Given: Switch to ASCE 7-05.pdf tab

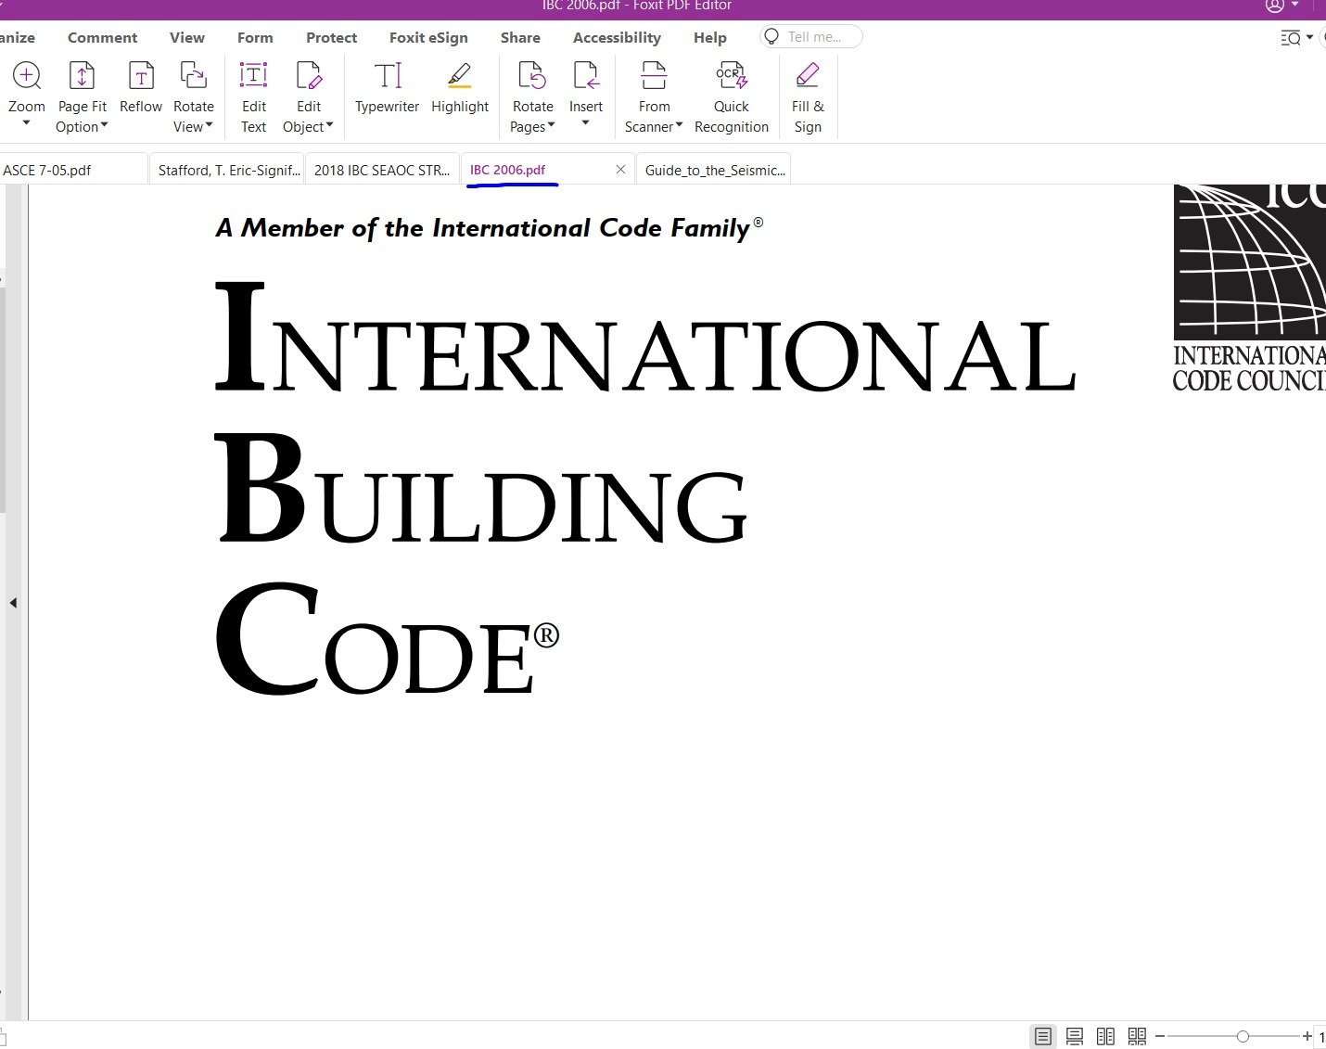Looking at the screenshot, I should [72, 170].
